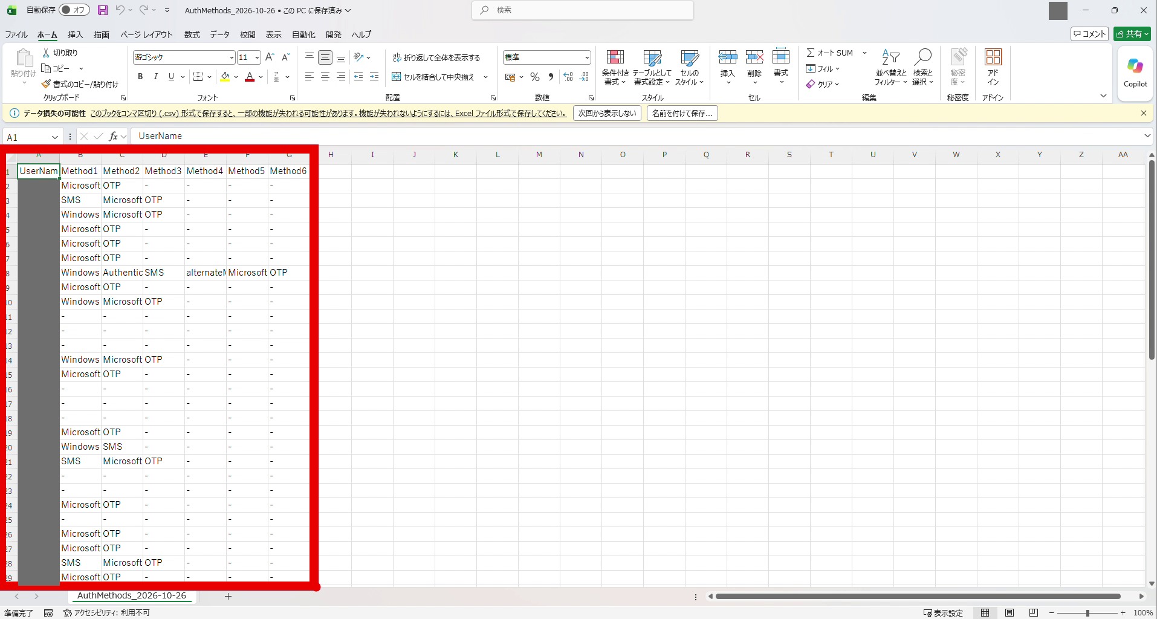Click 次回から表示しない button

(607, 113)
